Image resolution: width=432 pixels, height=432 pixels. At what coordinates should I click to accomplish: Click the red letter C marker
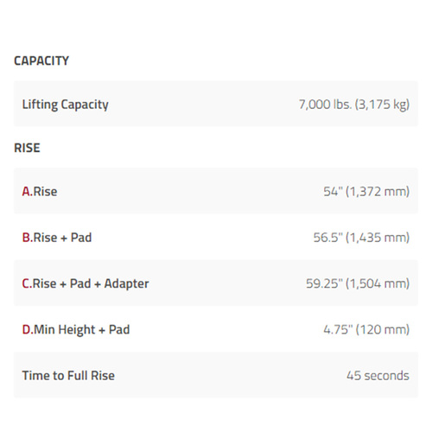point(26,283)
